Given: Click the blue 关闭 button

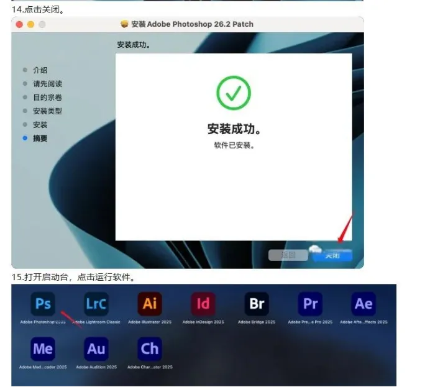Looking at the screenshot, I should 332,255.
